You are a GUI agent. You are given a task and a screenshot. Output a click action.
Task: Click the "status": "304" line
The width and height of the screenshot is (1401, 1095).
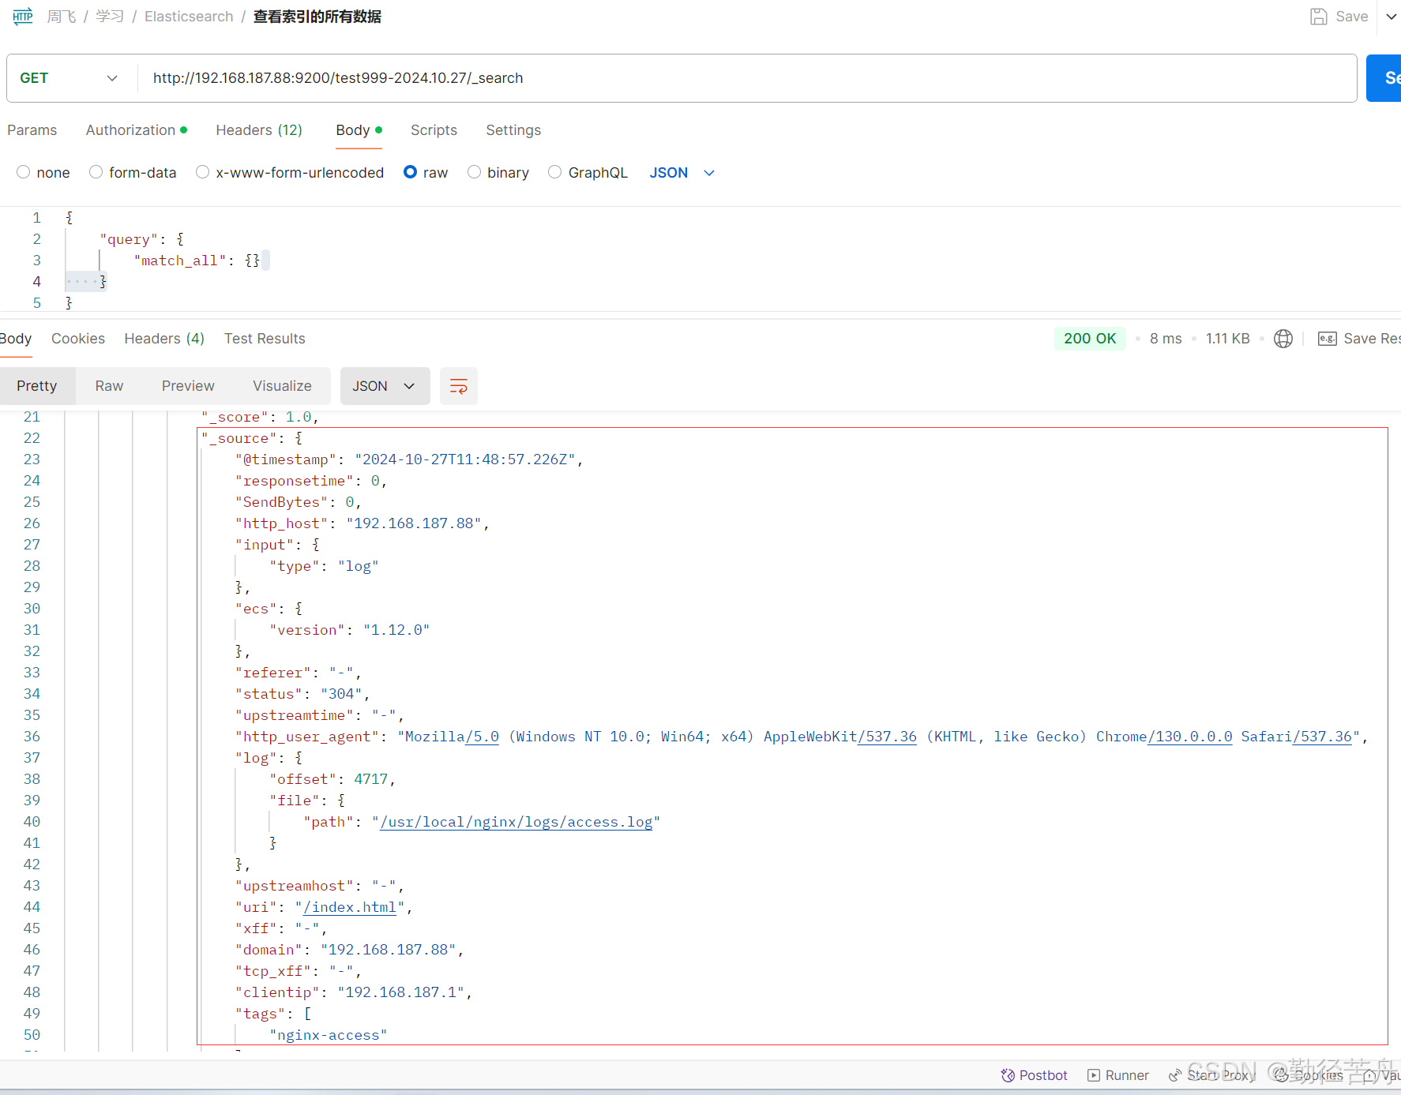[x=302, y=694]
